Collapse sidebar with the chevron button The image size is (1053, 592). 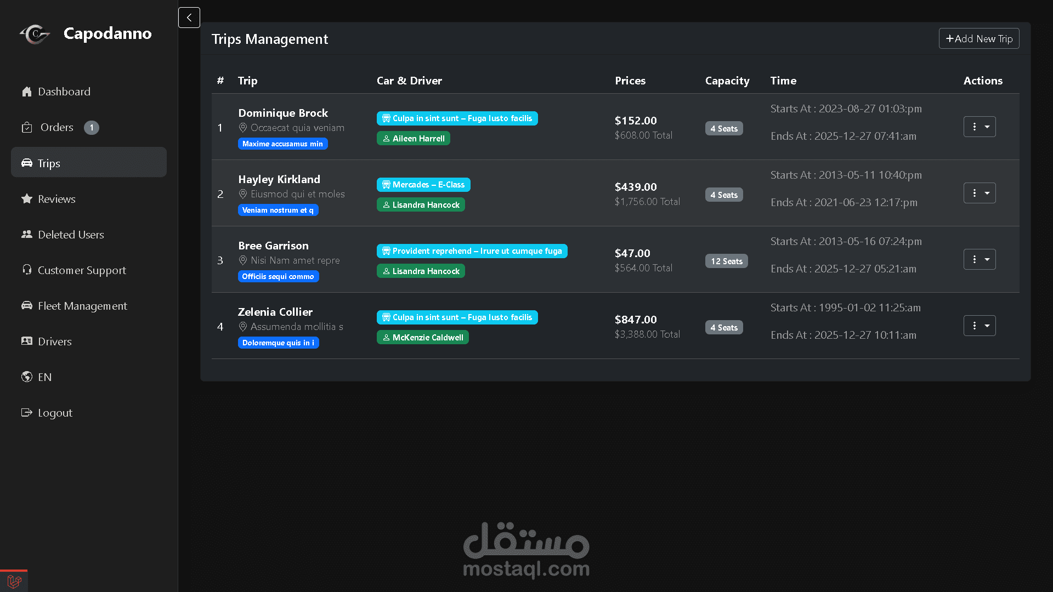pos(189,18)
